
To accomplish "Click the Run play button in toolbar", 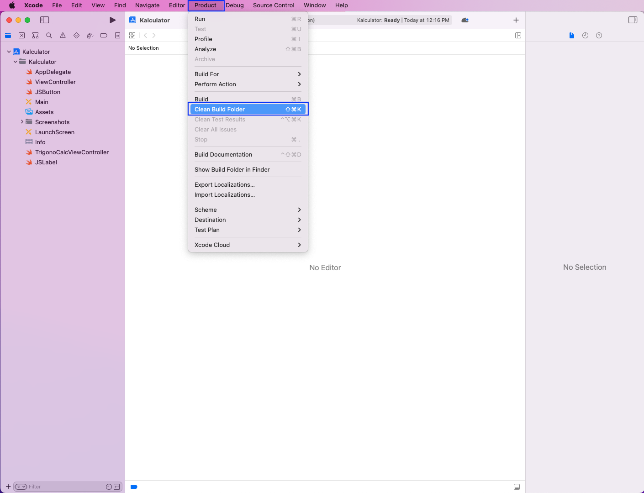I will [112, 20].
